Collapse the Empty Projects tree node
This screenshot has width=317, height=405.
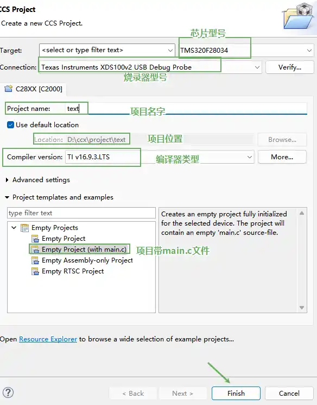pyautogui.click(x=14, y=228)
